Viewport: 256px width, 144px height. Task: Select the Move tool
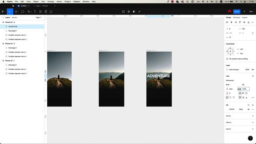click(10, 12)
